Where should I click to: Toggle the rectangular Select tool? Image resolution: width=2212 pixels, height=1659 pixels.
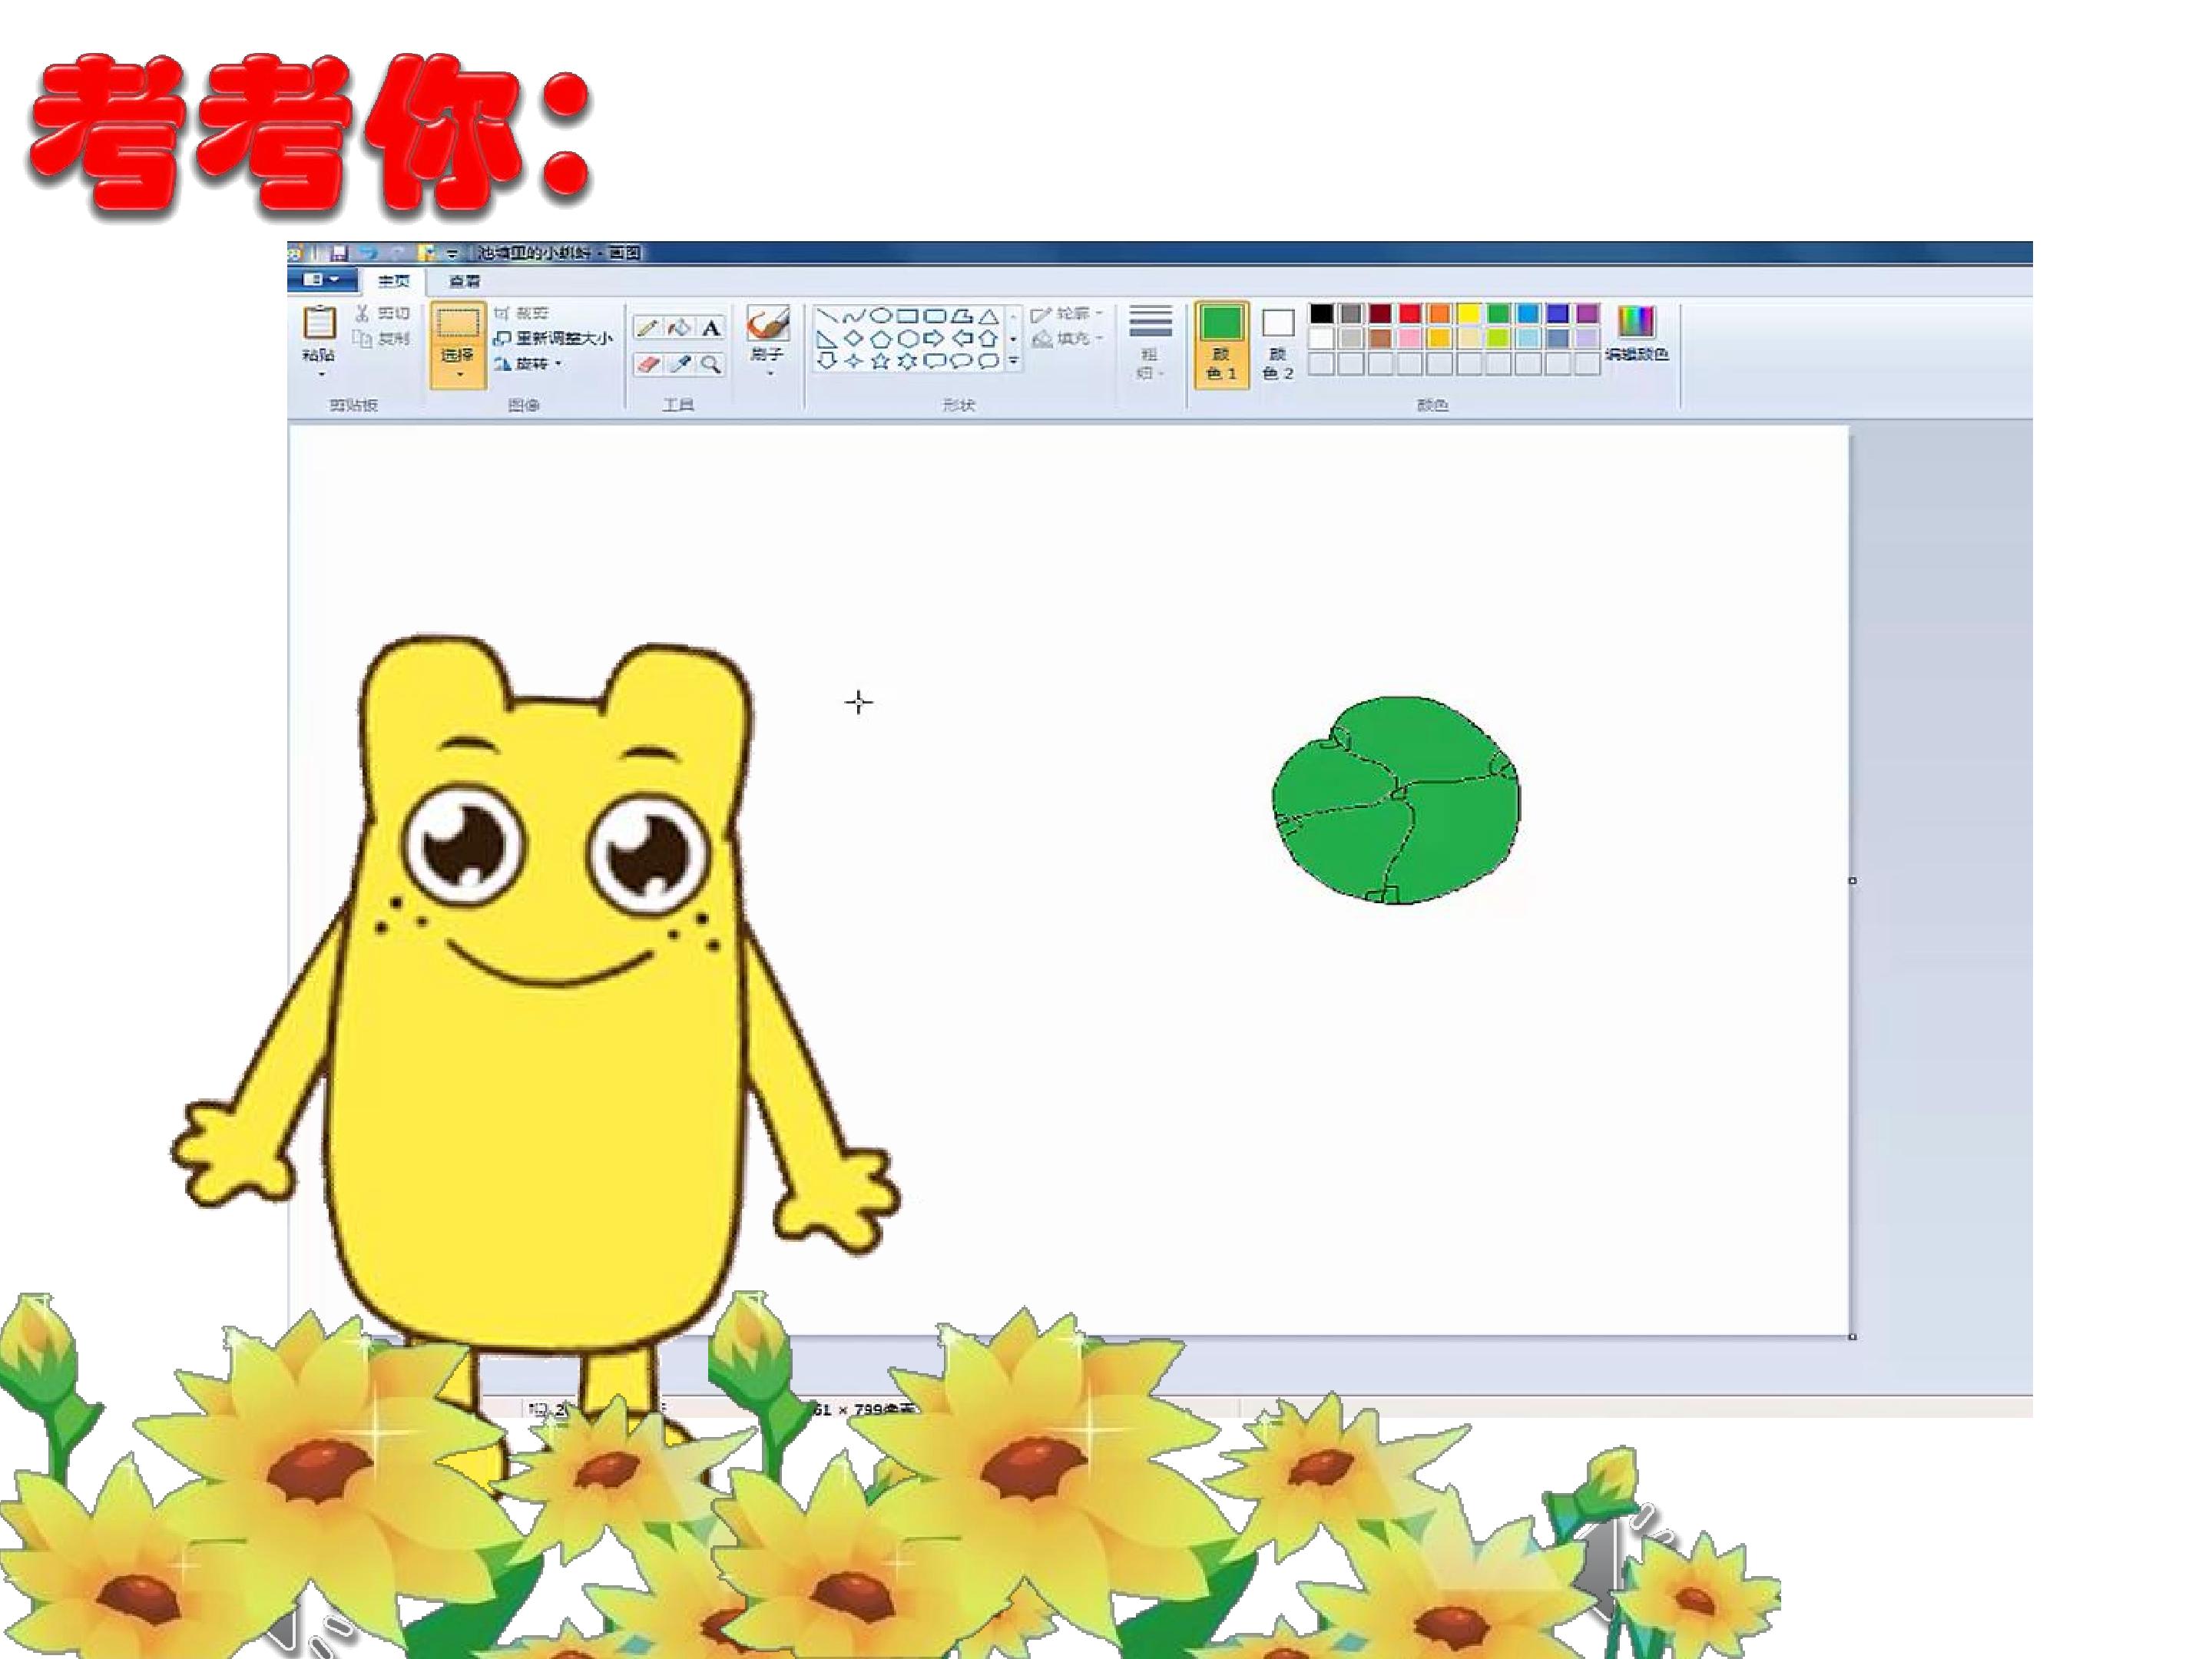458,344
